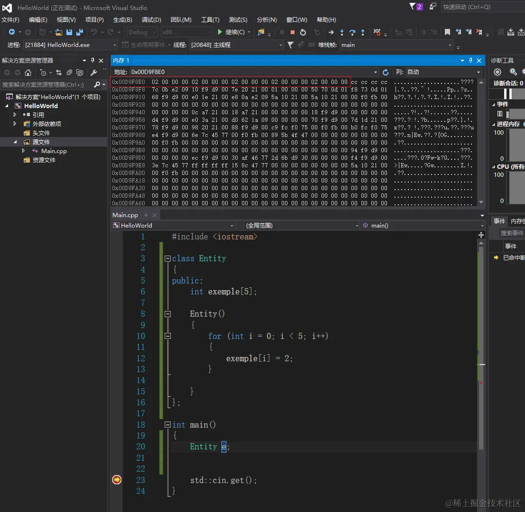This screenshot has width=525, height=512.
Task: Select the 外部依赖项 tree item
Action: (x=46, y=124)
